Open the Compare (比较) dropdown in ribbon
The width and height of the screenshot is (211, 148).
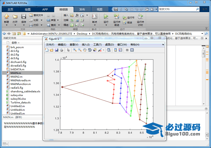click(41, 20)
